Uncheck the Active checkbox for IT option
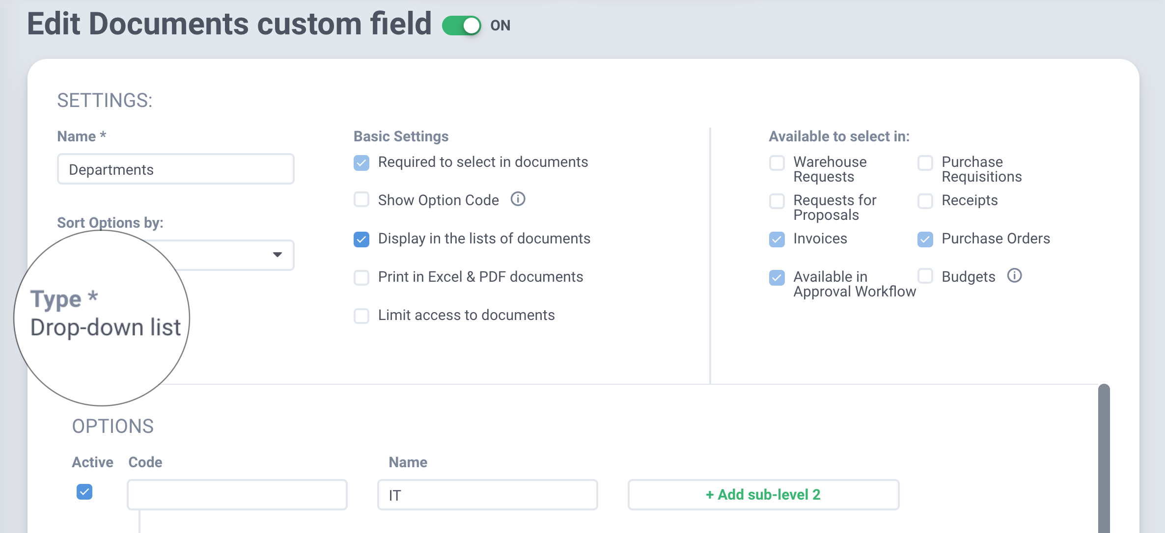 pos(84,492)
